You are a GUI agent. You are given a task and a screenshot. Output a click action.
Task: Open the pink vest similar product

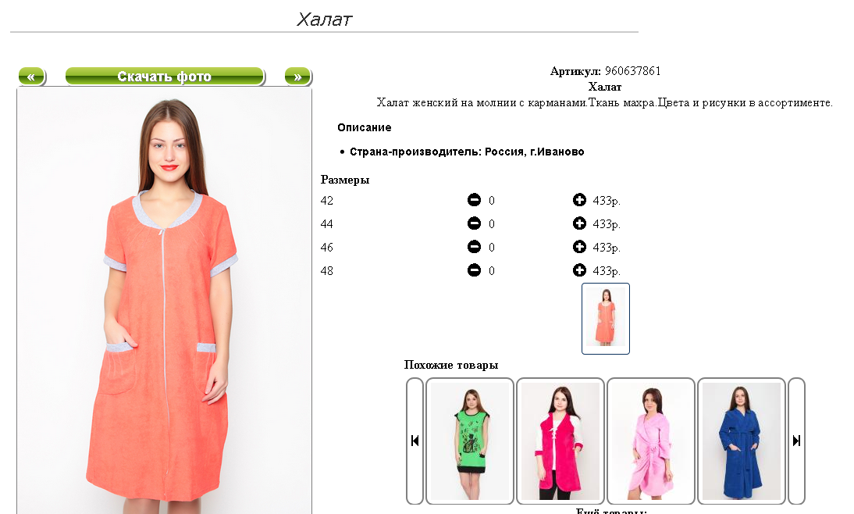pos(560,441)
